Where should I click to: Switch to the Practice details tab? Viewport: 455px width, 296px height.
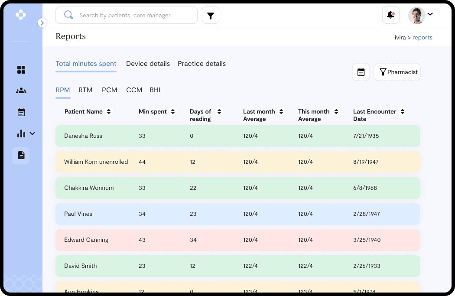point(201,64)
